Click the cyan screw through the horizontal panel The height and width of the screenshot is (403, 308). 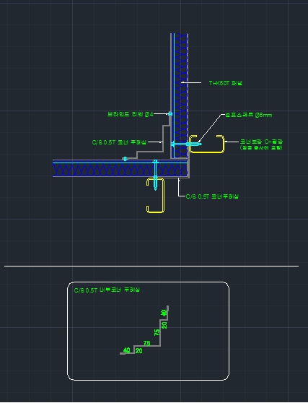[155, 175]
